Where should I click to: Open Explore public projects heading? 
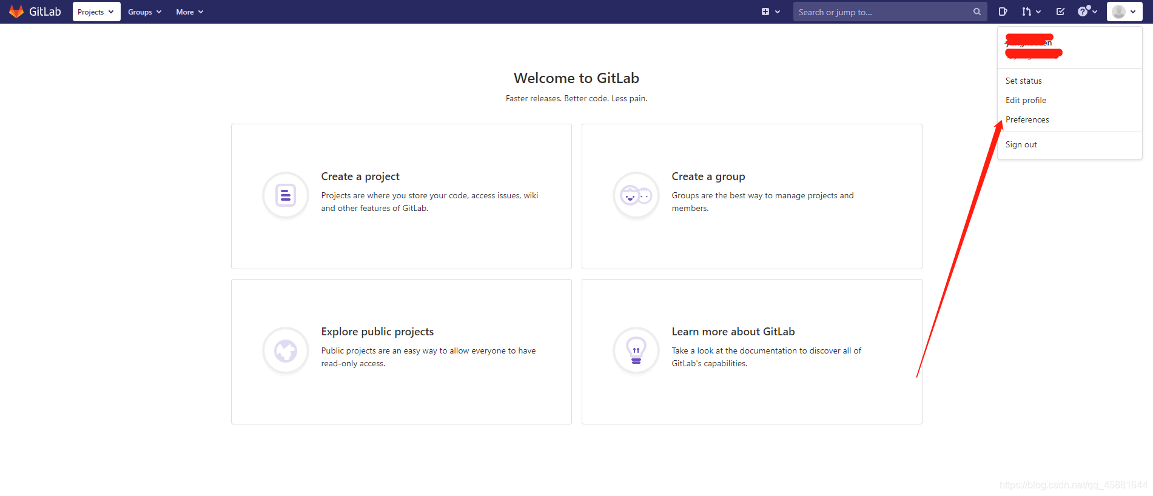pyautogui.click(x=377, y=332)
